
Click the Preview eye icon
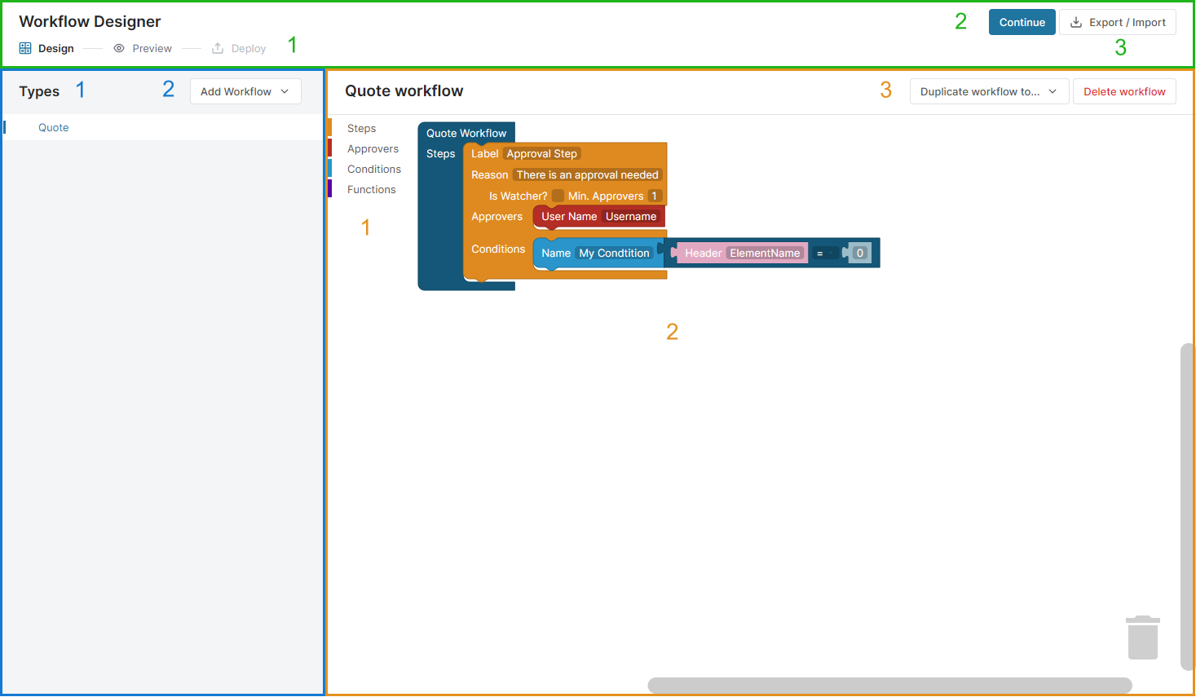click(119, 48)
